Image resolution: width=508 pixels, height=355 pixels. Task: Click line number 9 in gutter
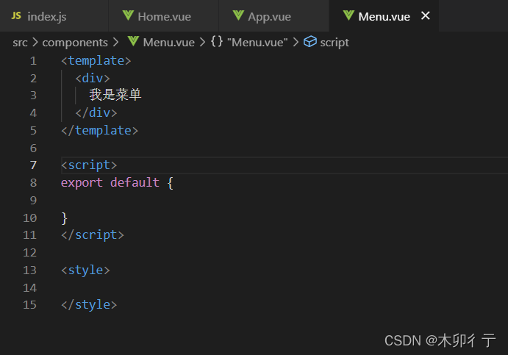tap(33, 200)
